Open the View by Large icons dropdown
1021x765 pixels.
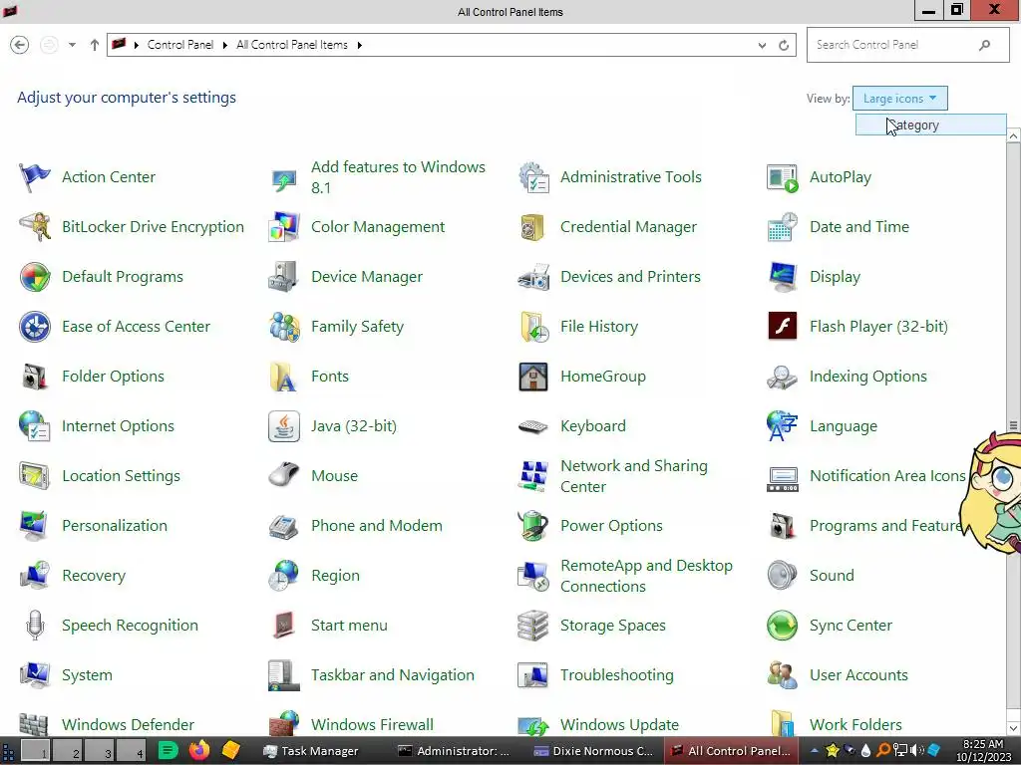[x=900, y=99]
